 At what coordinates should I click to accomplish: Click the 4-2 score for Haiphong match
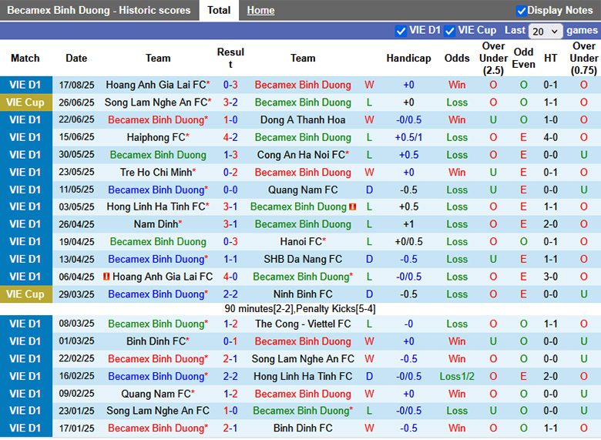pyautogui.click(x=230, y=137)
